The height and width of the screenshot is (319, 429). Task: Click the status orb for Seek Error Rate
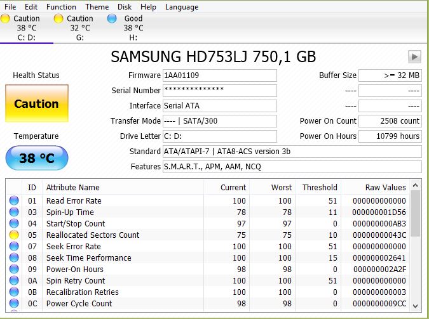coord(14,246)
